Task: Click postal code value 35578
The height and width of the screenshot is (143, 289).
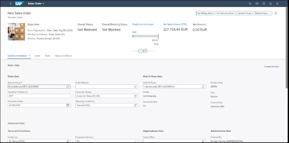Action: click(214, 86)
